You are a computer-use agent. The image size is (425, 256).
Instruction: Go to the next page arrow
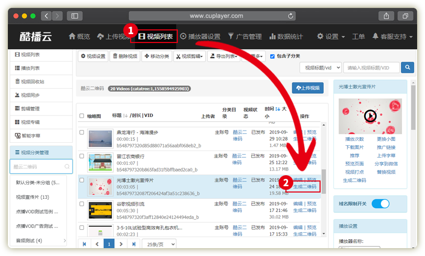click(x=121, y=244)
